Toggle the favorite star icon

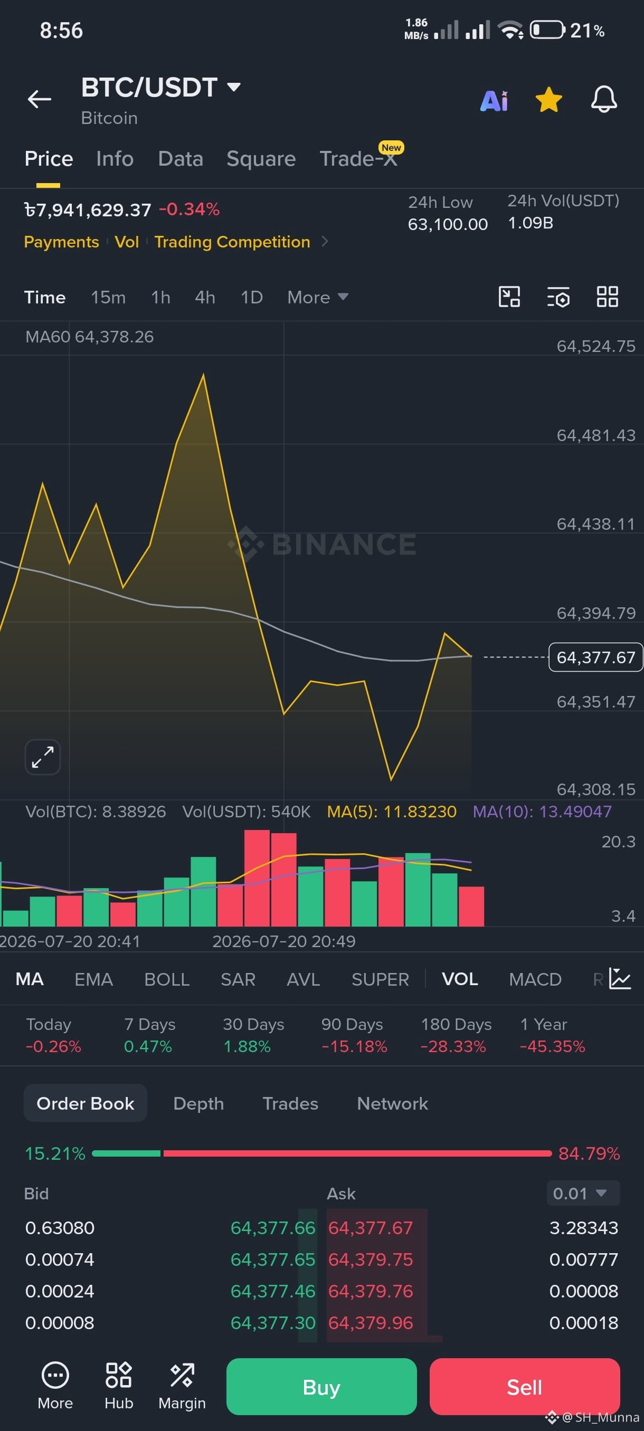pyautogui.click(x=548, y=100)
